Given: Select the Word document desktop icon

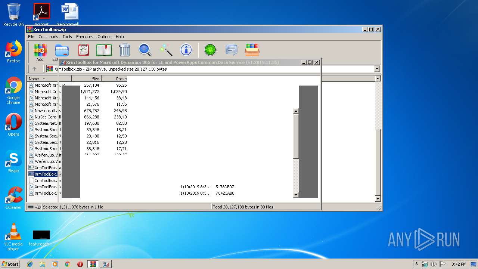Looking at the screenshot, I should [x=70, y=13].
